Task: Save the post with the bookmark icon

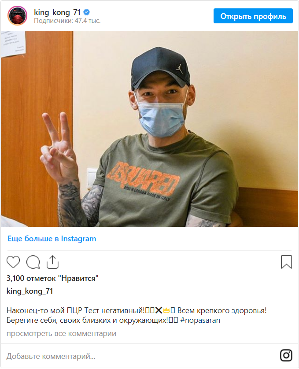Action: (287, 262)
